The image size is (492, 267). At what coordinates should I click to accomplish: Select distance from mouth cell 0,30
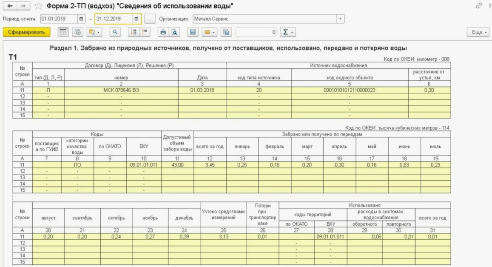click(429, 90)
